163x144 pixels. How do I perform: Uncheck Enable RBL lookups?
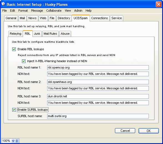14,49
